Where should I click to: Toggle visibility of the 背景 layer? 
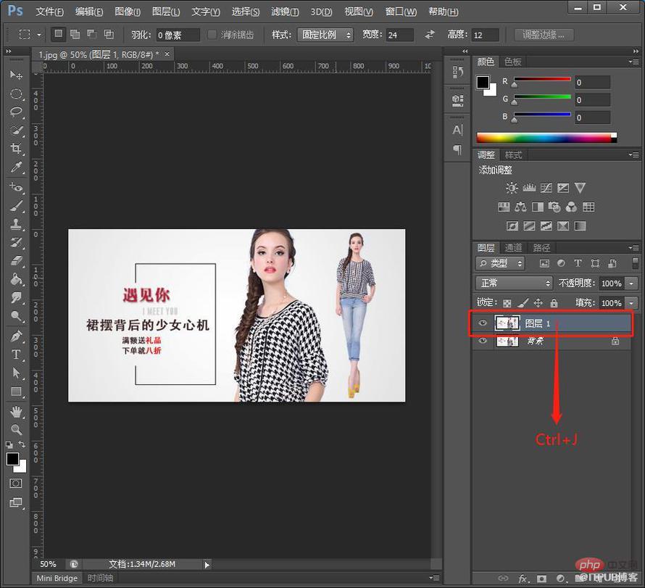[483, 341]
